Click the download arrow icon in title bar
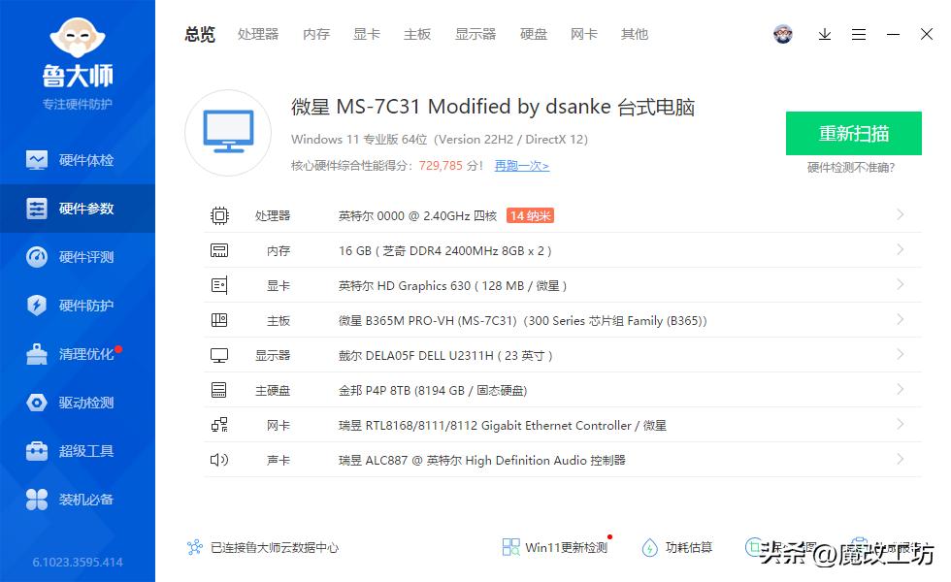The image size is (951, 582). coord(825,34)
